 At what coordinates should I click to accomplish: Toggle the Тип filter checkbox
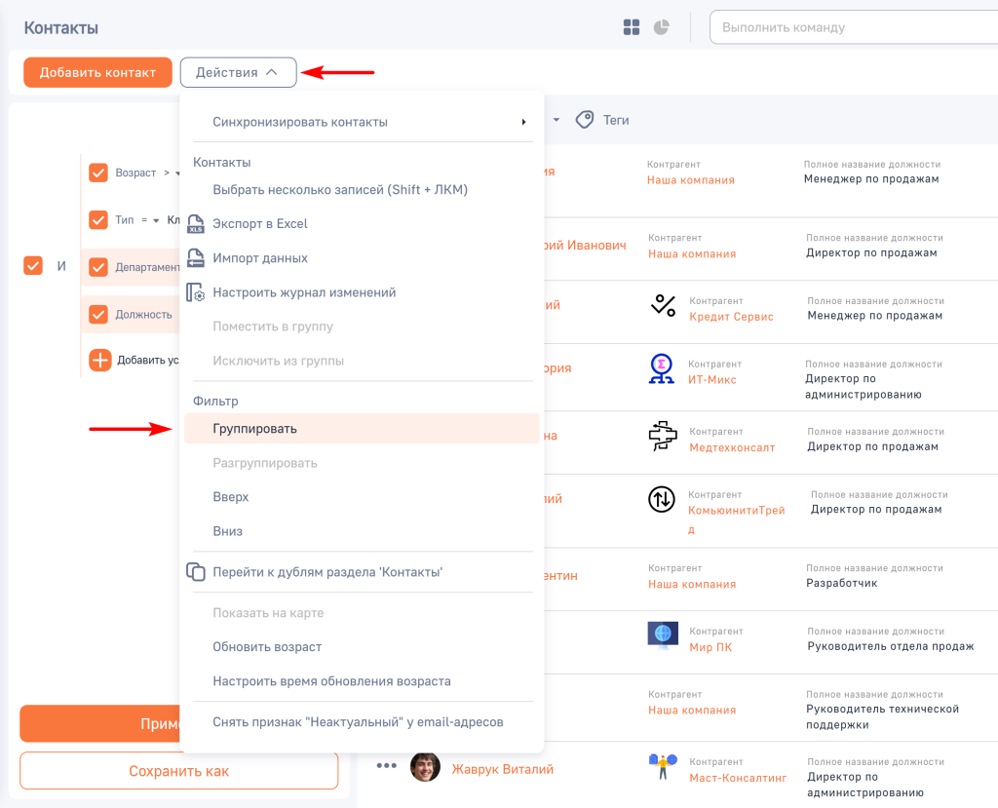98,220
